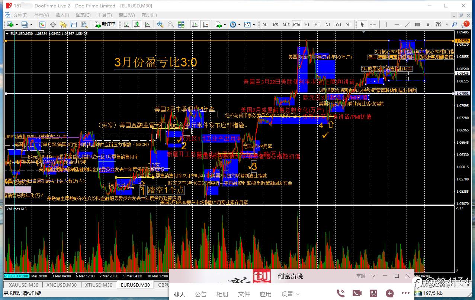Screen dimensions: 475x300
Task: Select the text label tool
Action: [x=439, y=25]
